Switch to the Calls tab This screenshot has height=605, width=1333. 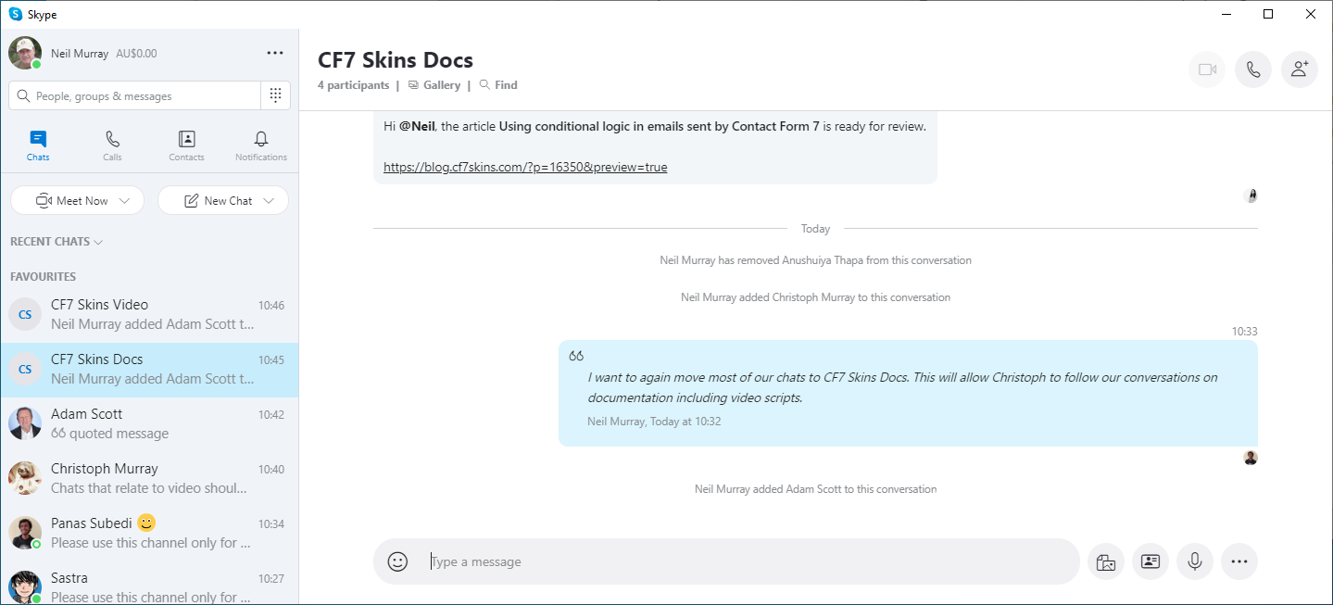point(112,145)
